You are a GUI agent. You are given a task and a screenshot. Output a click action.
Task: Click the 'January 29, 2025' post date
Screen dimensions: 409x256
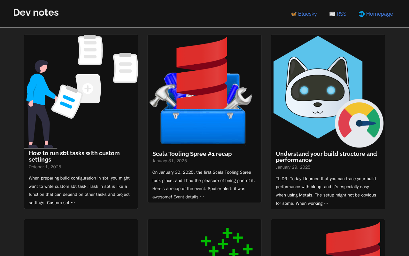click(293, 167)
